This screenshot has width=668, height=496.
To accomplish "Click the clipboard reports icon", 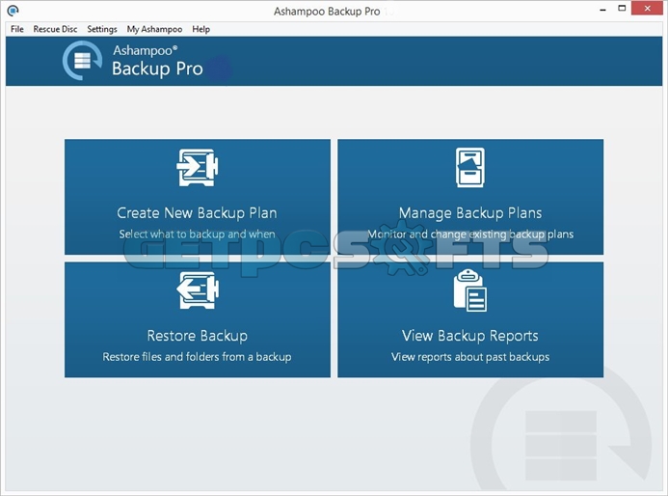I will pyautogui.click(x=469, y=290).
